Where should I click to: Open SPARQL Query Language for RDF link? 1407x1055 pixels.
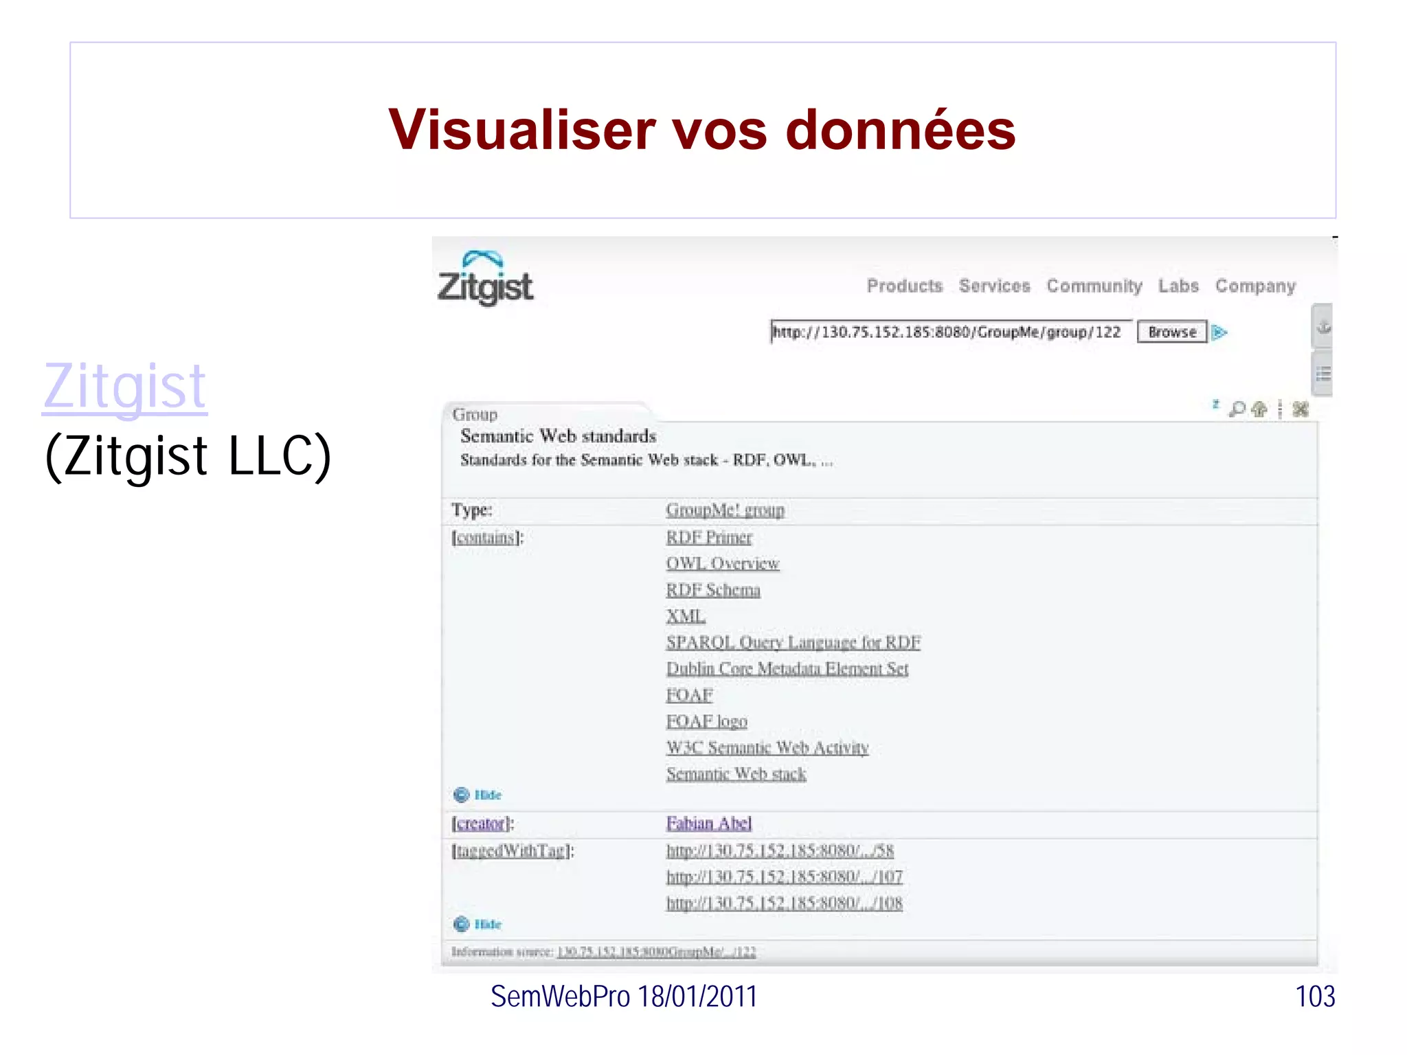click(x=793, y=642)
